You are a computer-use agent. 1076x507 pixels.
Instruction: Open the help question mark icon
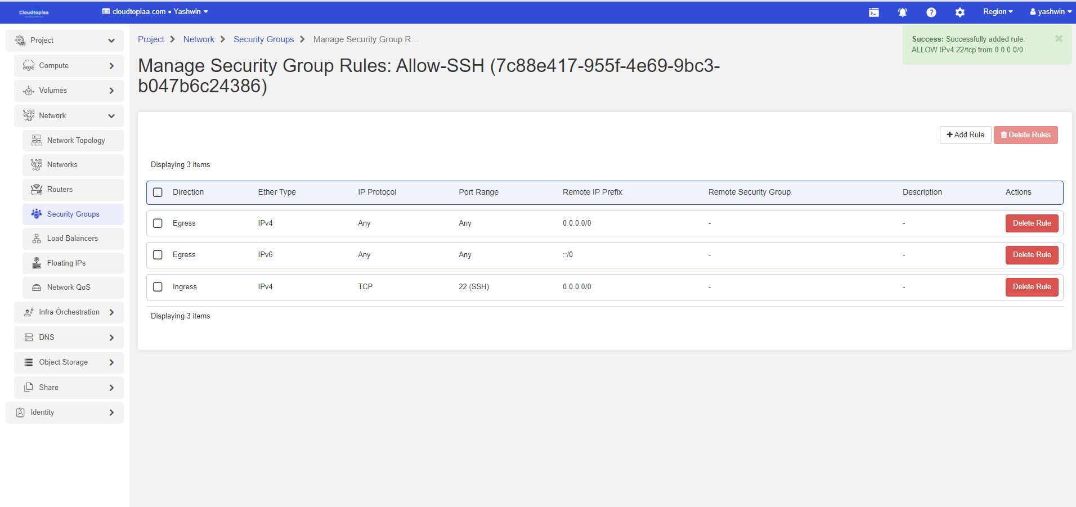[x=931, y=12]
